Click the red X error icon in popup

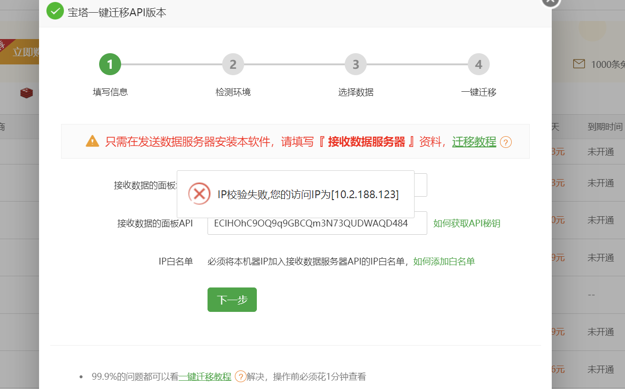point(199,194)
